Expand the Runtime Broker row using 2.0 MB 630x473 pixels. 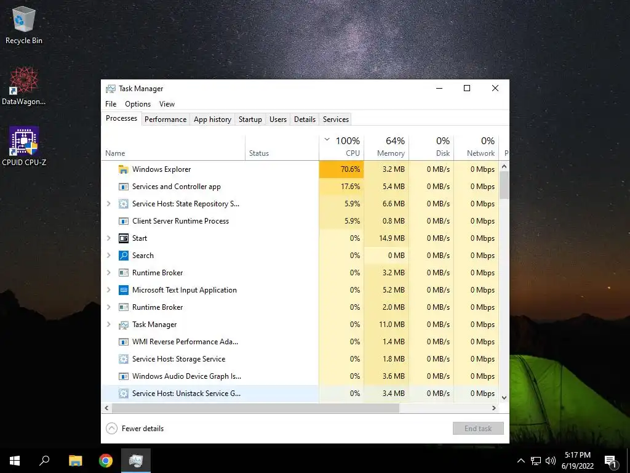pos(108,307)
